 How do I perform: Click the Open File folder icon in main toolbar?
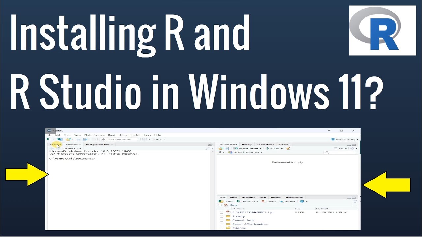click(68, 139)
